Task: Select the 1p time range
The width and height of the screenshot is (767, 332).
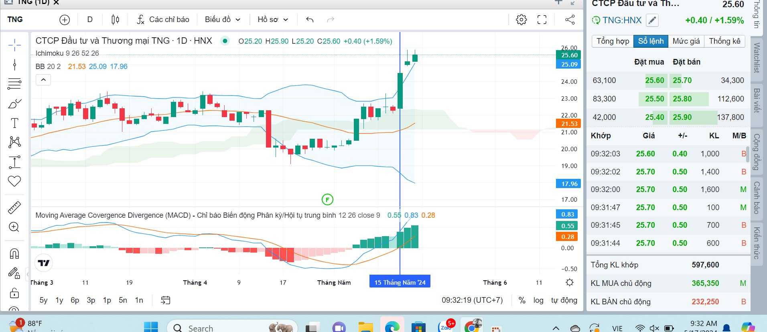Action: click(x=107, y=300)
